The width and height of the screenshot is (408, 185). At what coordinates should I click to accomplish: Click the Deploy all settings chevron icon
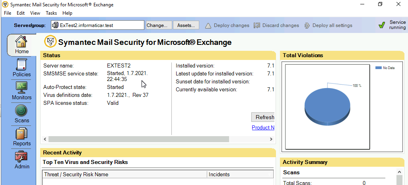coord(307,25)
